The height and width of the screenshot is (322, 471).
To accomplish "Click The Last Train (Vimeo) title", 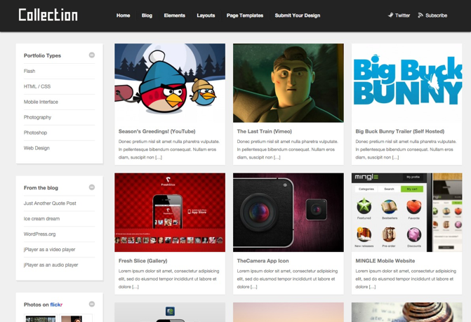I will [x=265, y=131].
